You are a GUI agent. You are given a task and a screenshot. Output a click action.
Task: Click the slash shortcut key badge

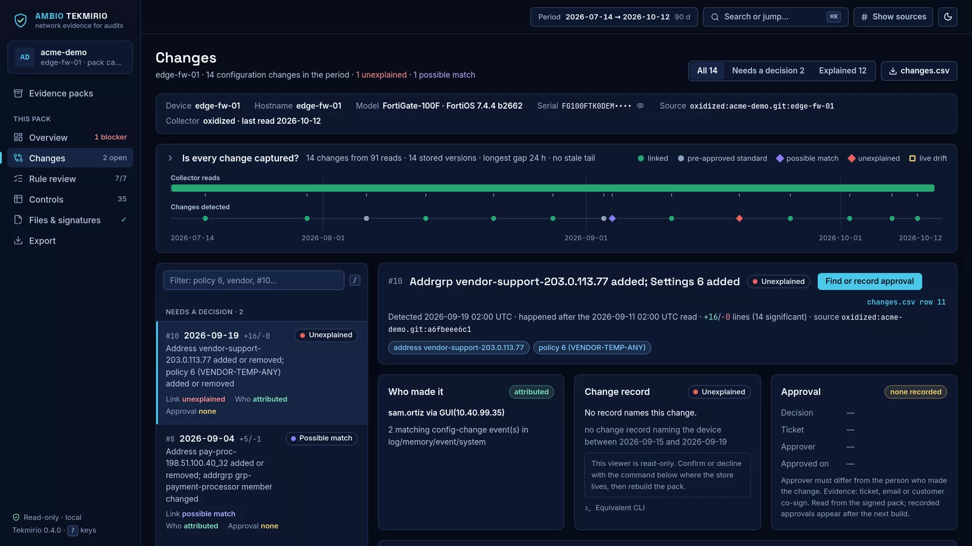[x=355, y=280]
